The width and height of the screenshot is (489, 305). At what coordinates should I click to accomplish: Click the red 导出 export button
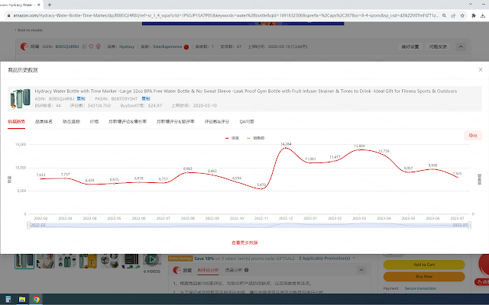pos(473,136)
